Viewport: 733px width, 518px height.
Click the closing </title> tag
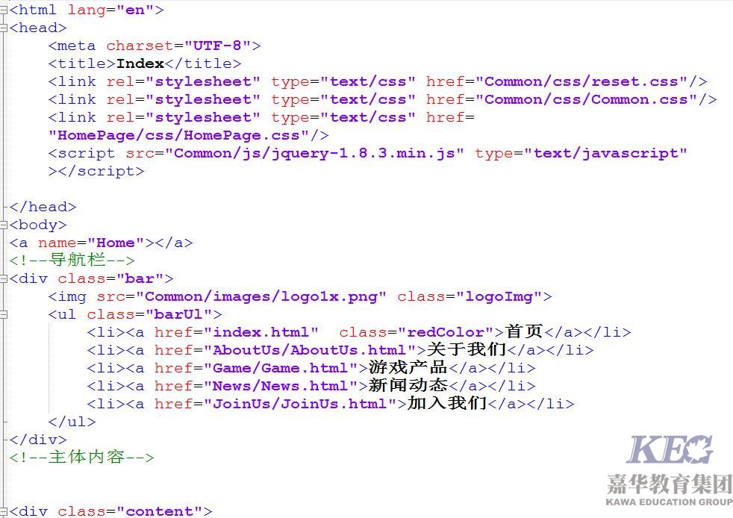203,63
